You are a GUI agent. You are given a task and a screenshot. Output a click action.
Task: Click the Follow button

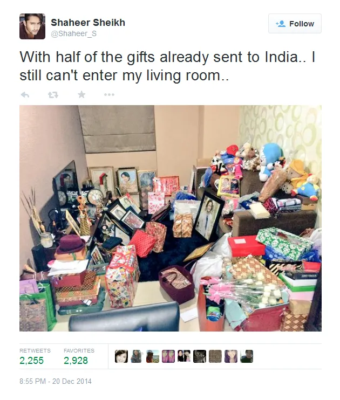(295, 24)
